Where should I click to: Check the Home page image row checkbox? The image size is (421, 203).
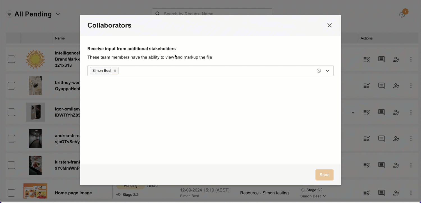pos(11,193)
